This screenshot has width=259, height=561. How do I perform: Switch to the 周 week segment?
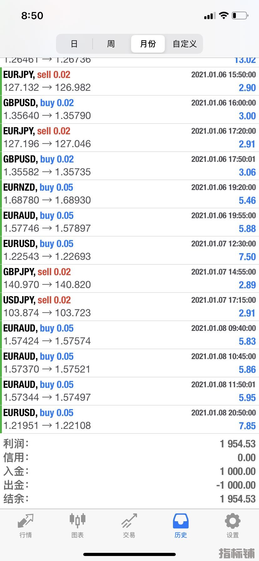(x=111, y=44)
